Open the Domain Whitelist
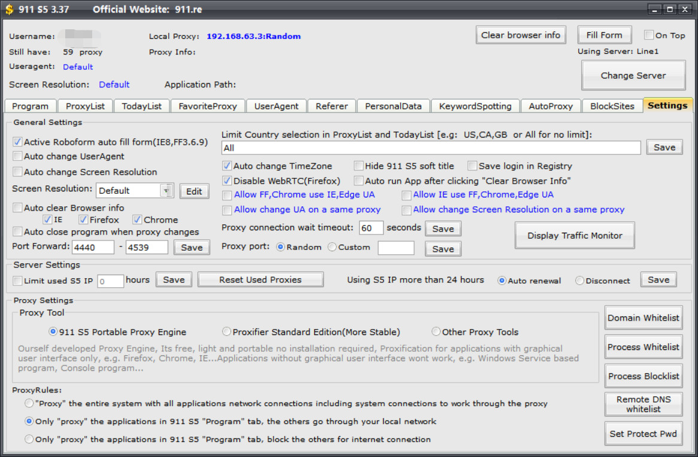 coord(644,318)
